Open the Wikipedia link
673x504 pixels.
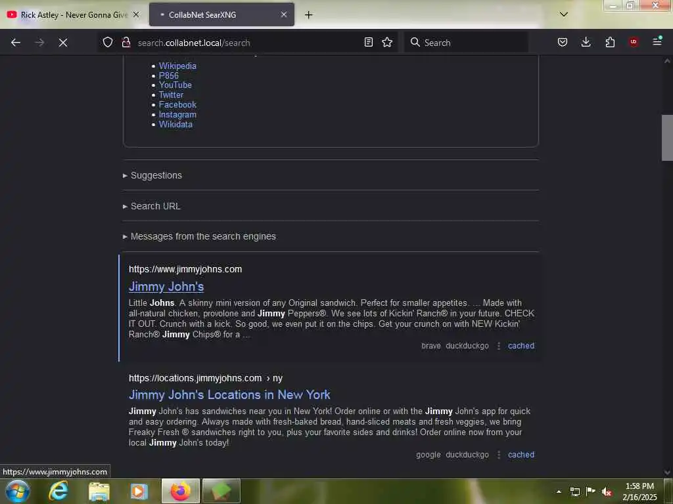pyautogui.click(x=177, y=66)
